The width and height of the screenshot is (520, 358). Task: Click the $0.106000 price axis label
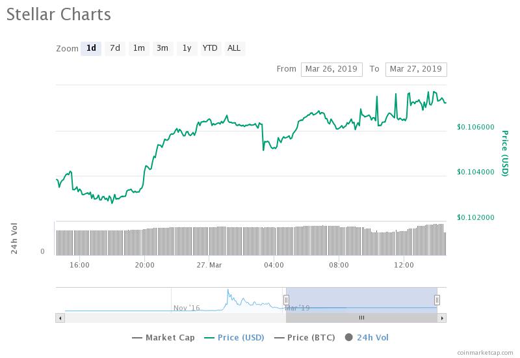[476, 127]
